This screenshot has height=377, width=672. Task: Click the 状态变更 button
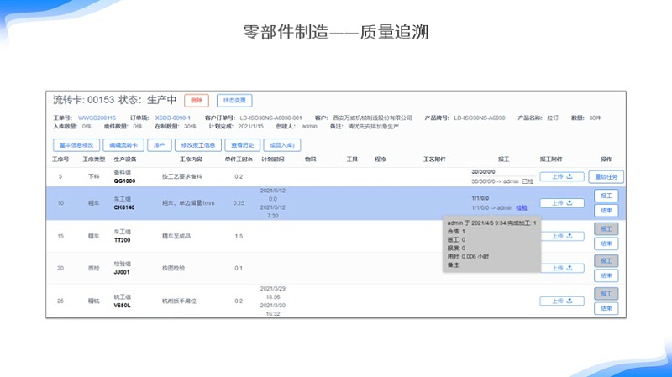click(234, 100)
